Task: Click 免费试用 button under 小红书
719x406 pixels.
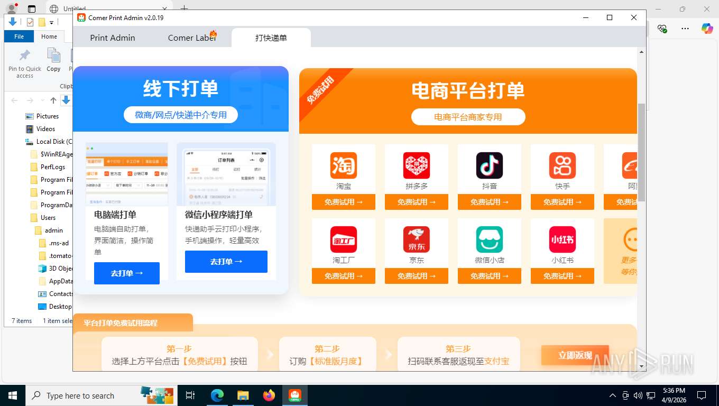Action: point(563,276)
